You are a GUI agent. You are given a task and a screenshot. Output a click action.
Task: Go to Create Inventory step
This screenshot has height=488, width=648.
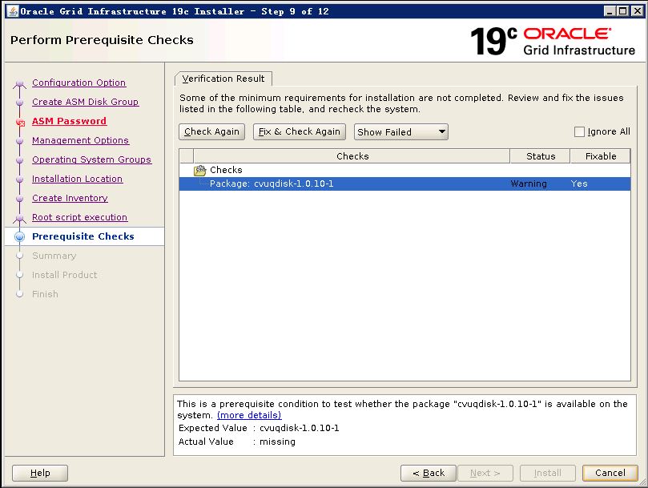pyautogui.click(x=70, y=198)
